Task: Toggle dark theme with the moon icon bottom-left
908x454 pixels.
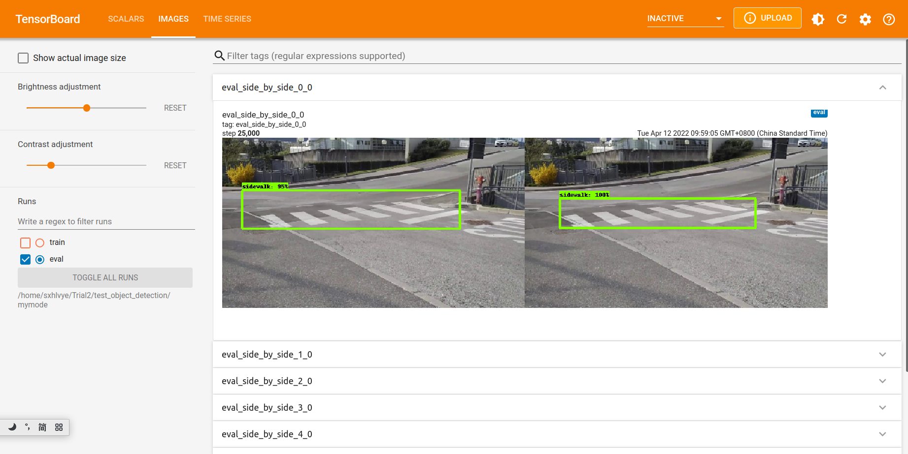Action: pos(13,427)
